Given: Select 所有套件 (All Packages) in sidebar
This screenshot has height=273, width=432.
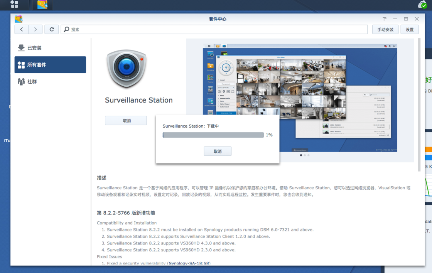Looking at the screenshot, I should tap(50, 65).
